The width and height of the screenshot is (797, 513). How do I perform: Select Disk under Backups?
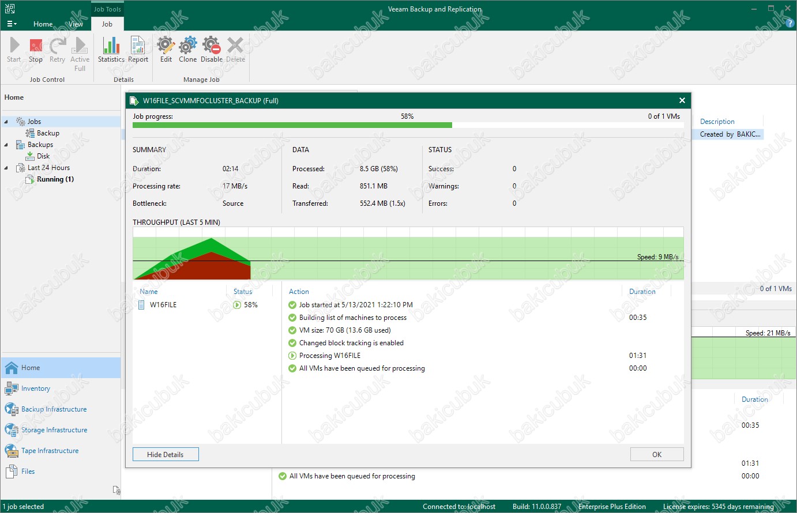click(43, 156)
